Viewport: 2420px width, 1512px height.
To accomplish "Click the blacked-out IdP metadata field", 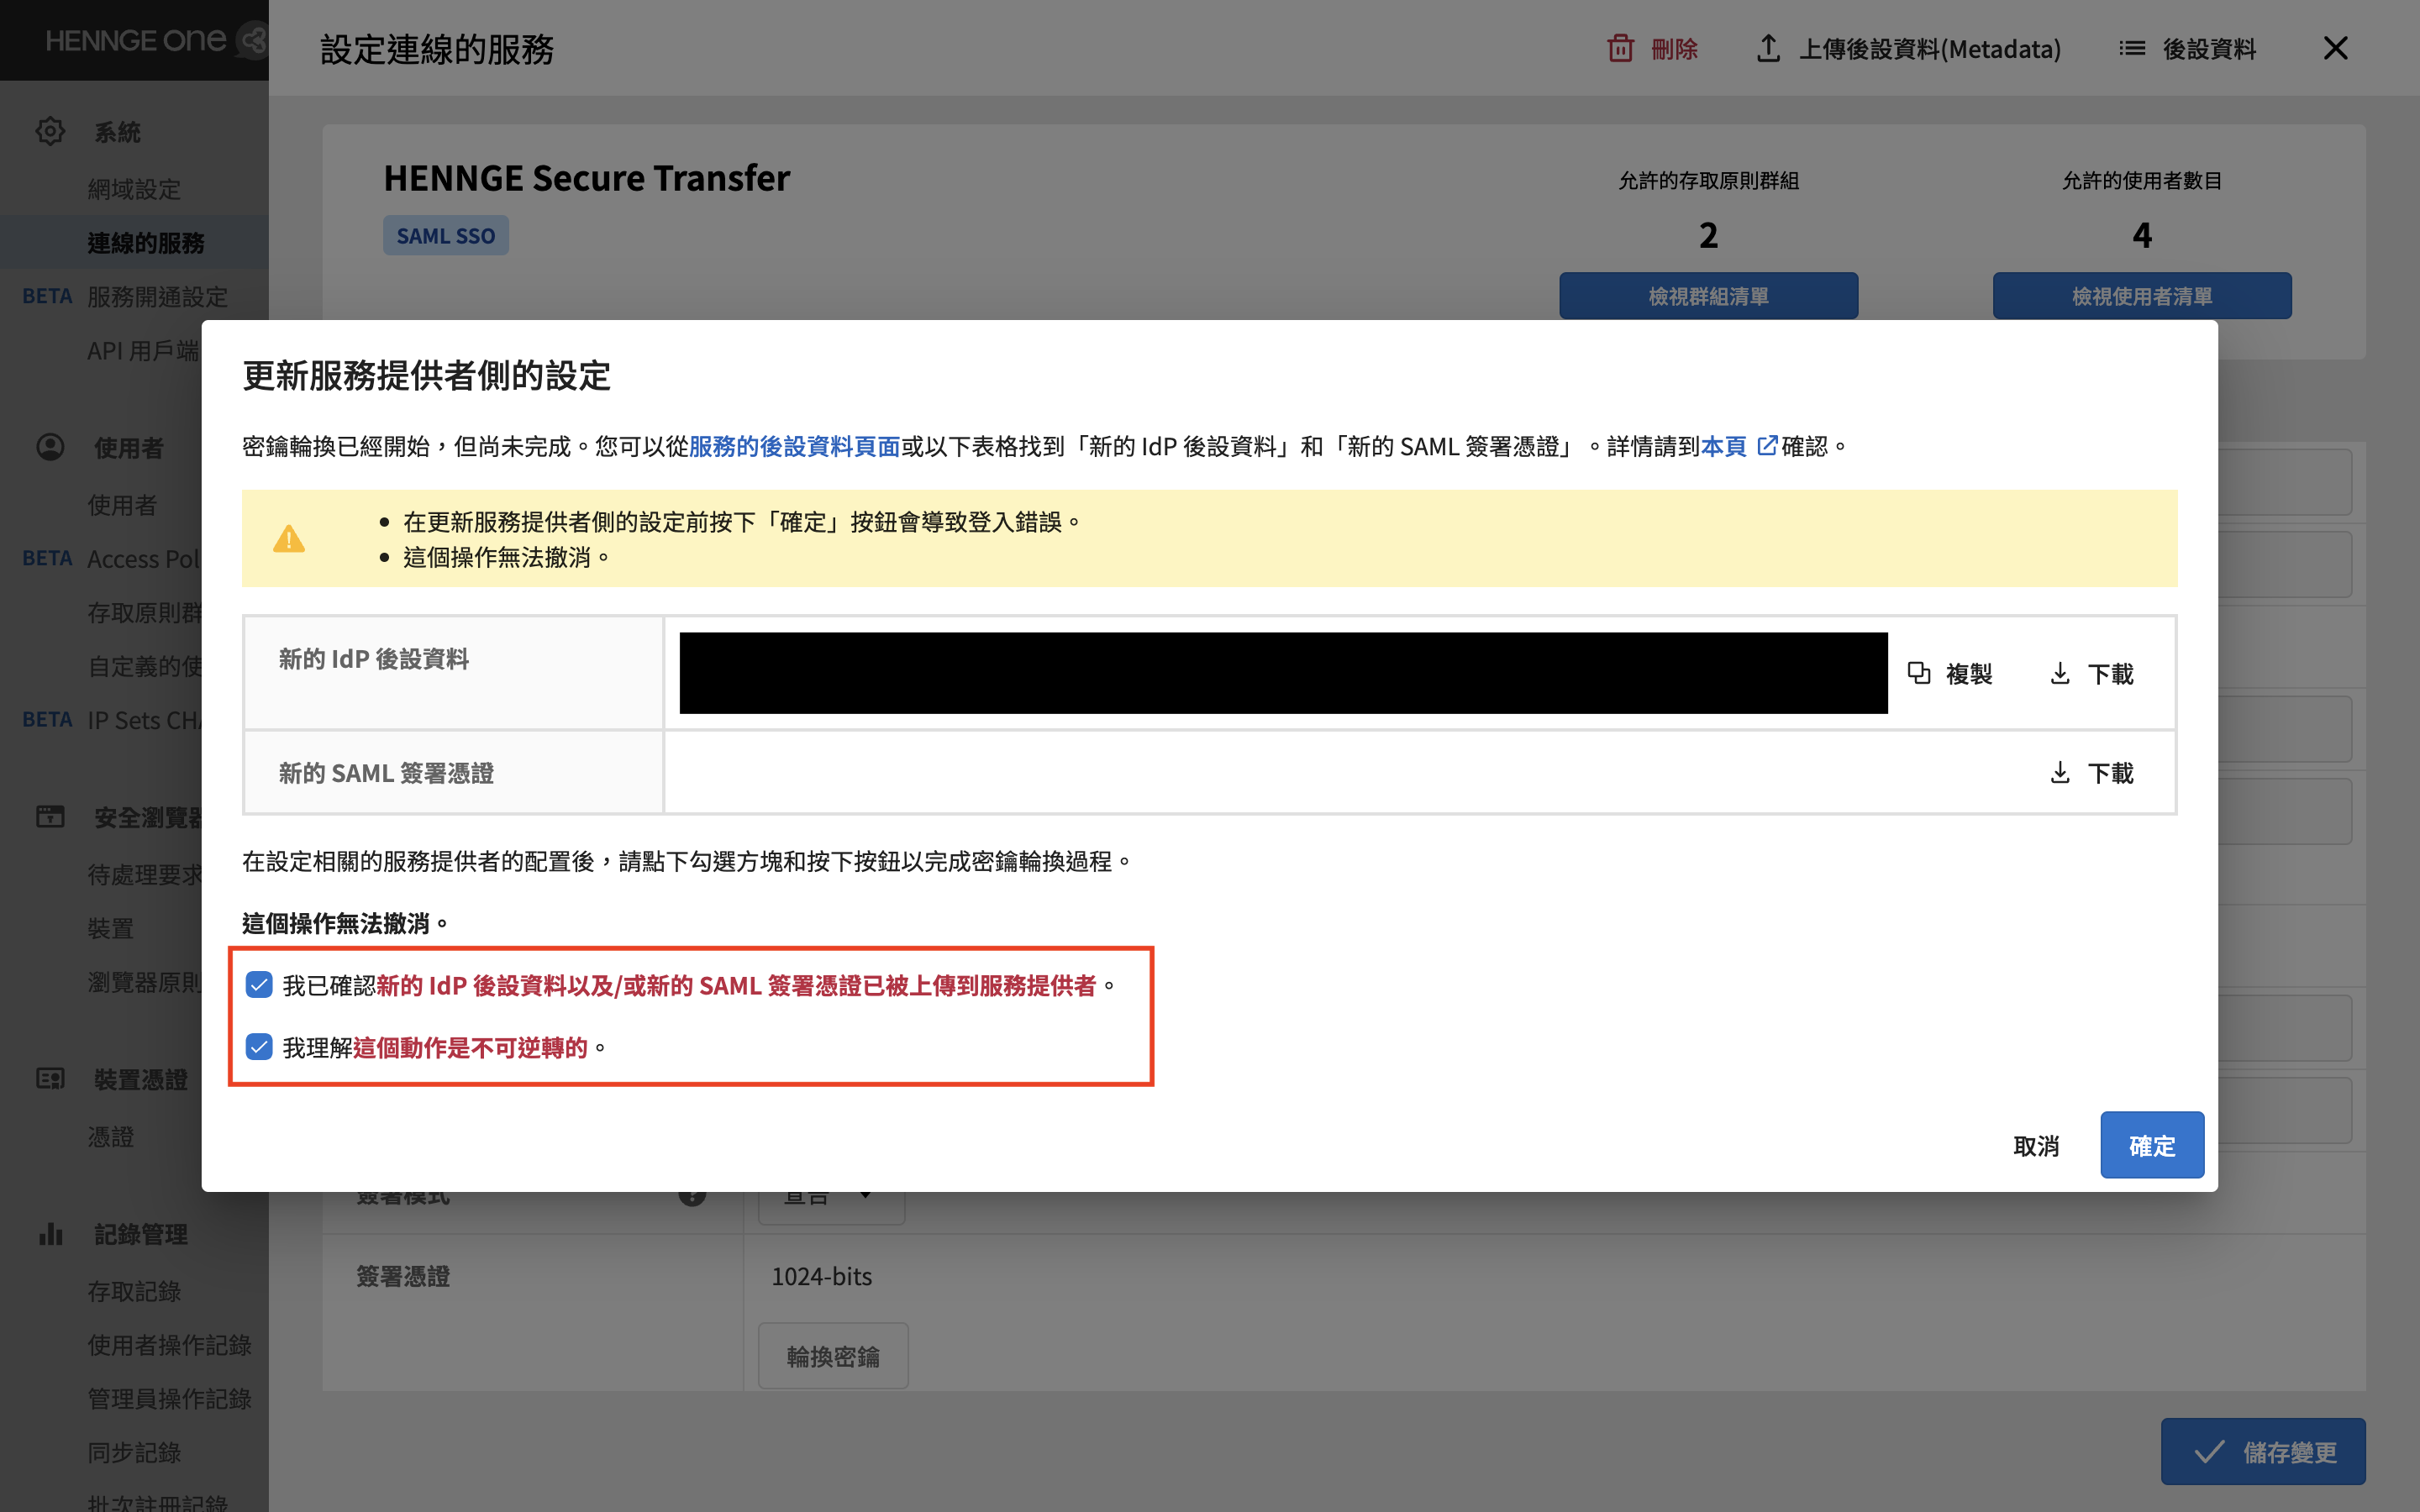I will point(1283,673).
